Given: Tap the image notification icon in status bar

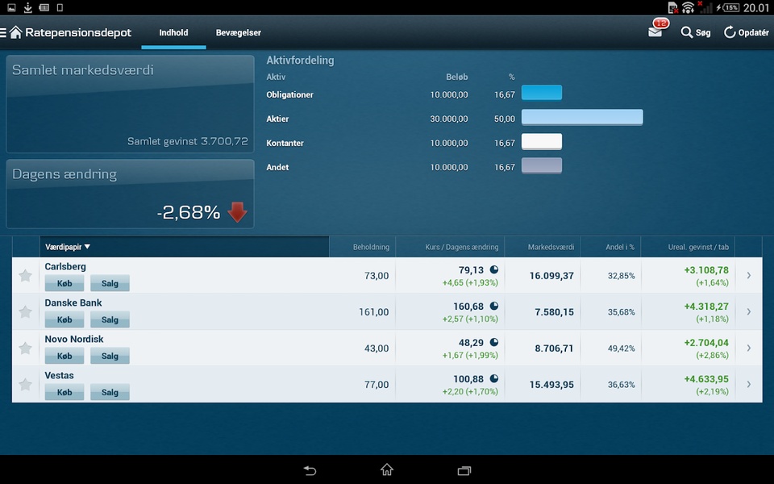Looking at the screenshot, I should click(x=11, y=7).
